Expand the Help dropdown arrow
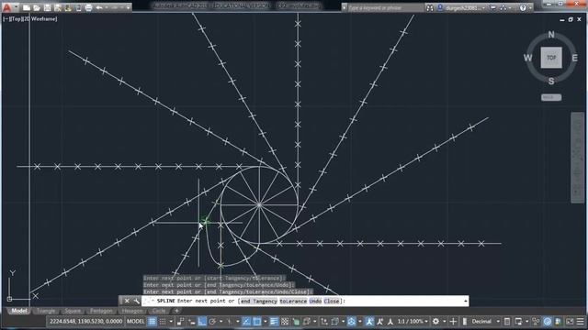The height and width of the screenshot is (330, 588). click(x=530, y=8)
